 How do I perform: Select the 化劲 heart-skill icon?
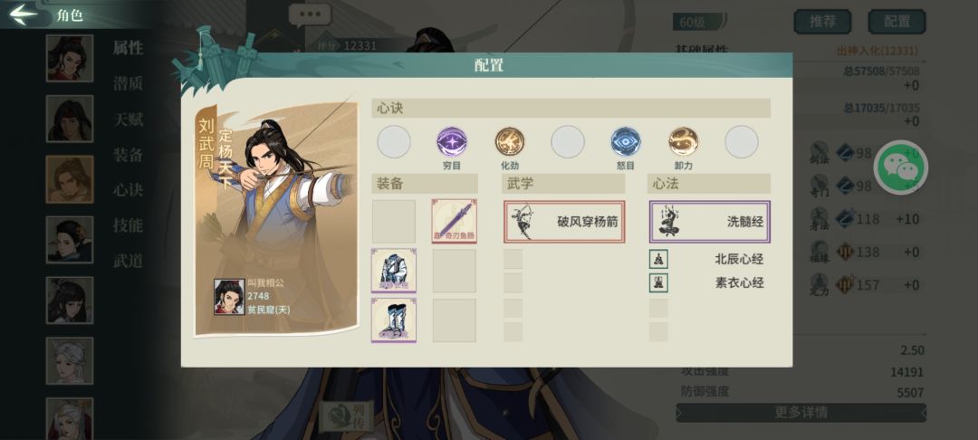click(x=510, y=141)
